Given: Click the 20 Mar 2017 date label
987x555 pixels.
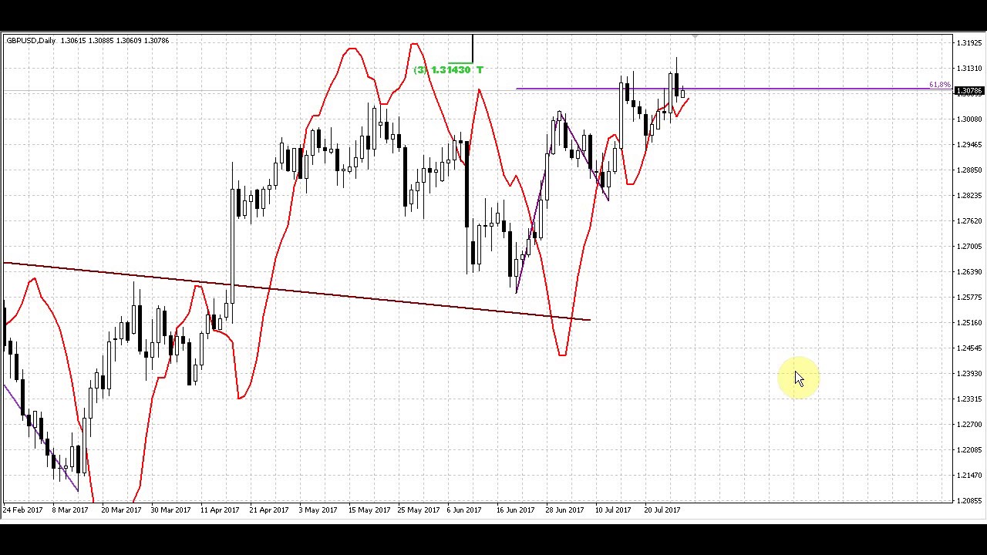Looking at the screenshot, I should click(x=121, y=510).
